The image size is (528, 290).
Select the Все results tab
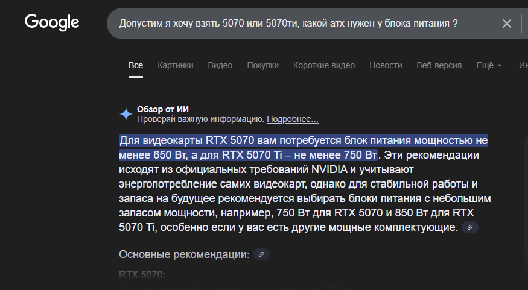coord(136,65)
